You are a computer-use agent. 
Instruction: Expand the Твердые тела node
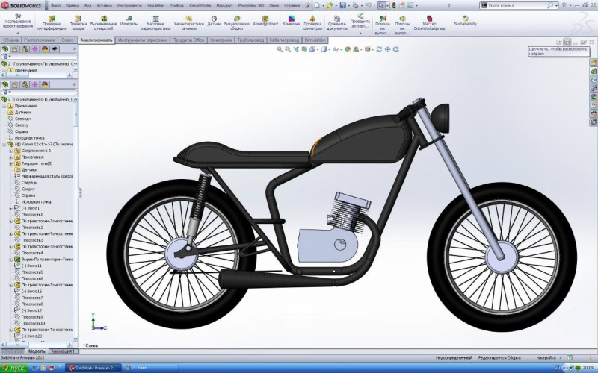click(10, 163)
